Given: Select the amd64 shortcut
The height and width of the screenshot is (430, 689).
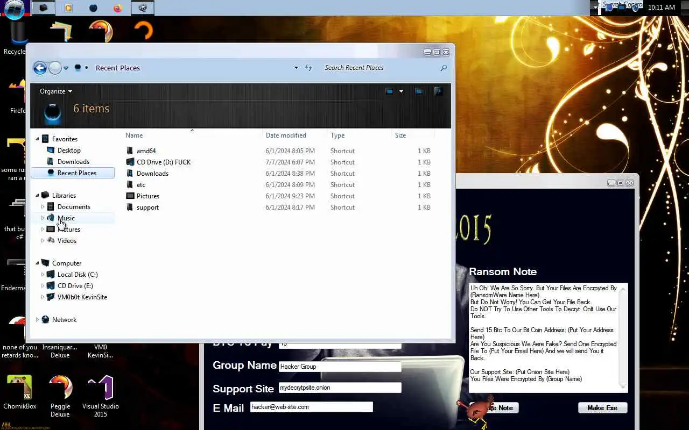Looking at the screenshot, I should [x=278, y=151].
